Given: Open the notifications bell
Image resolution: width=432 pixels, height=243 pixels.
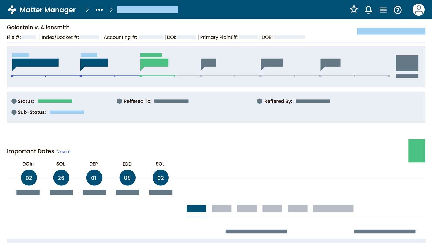Looking at the screenshot, I should (368, 10).
